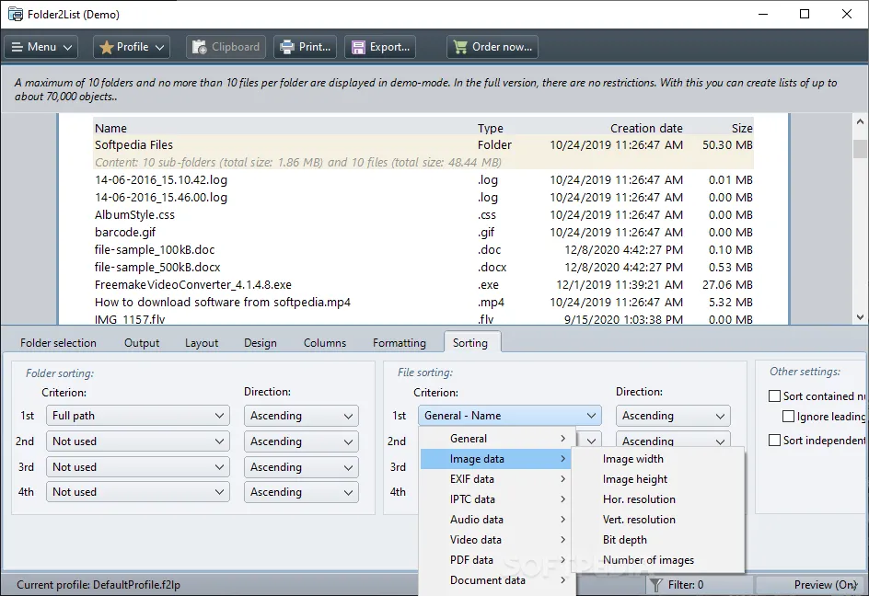Switch to the Formatting tab
The image size is (869, 596).
coord(400,343)
